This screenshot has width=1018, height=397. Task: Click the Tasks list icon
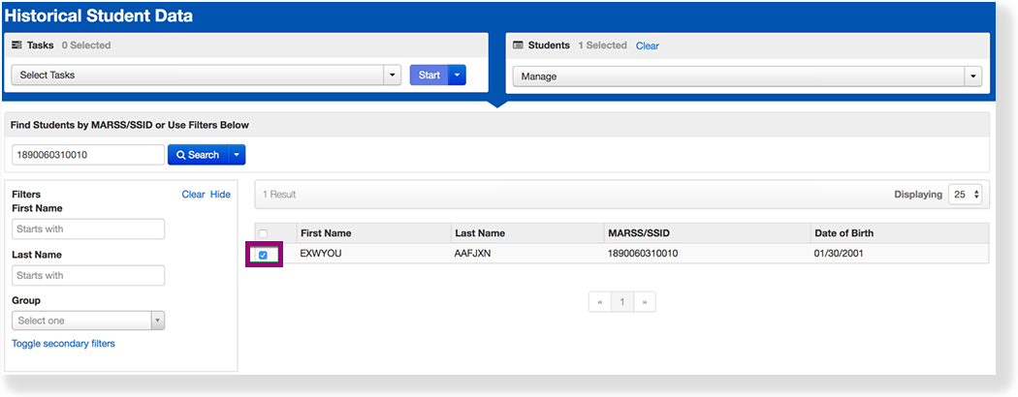click(16, 46)
